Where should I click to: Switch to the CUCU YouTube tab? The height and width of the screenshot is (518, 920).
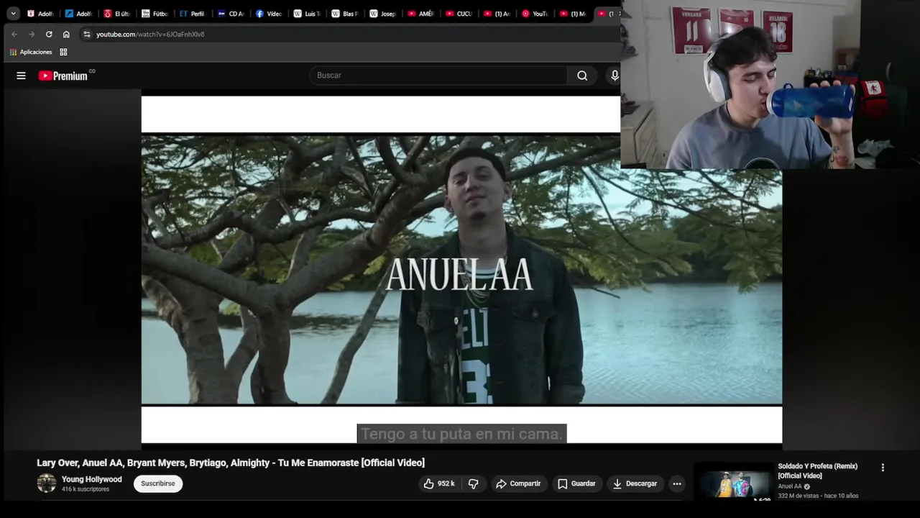pyautogui.click(x=459, y=14)
